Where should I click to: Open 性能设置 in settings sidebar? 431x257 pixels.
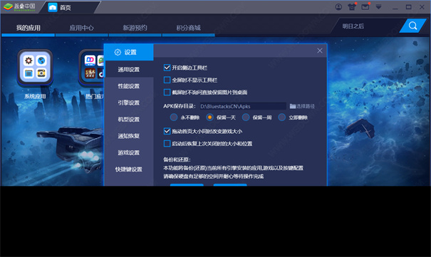point(129,86)
